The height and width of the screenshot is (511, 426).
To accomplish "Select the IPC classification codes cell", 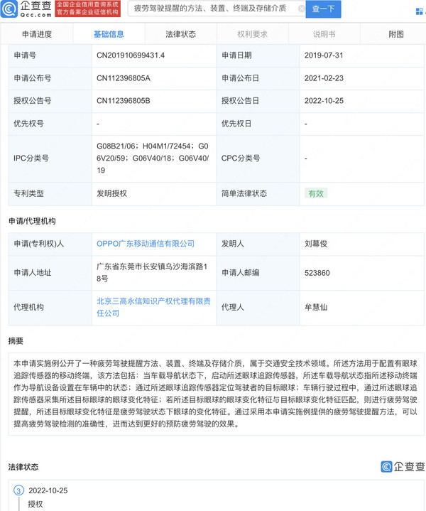I will (x=153, y=158).
